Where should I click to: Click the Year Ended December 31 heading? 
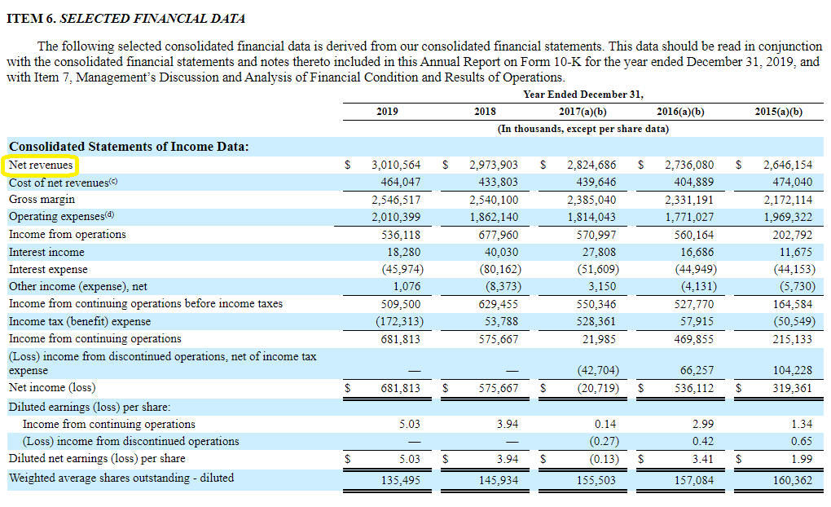[583, 95]
